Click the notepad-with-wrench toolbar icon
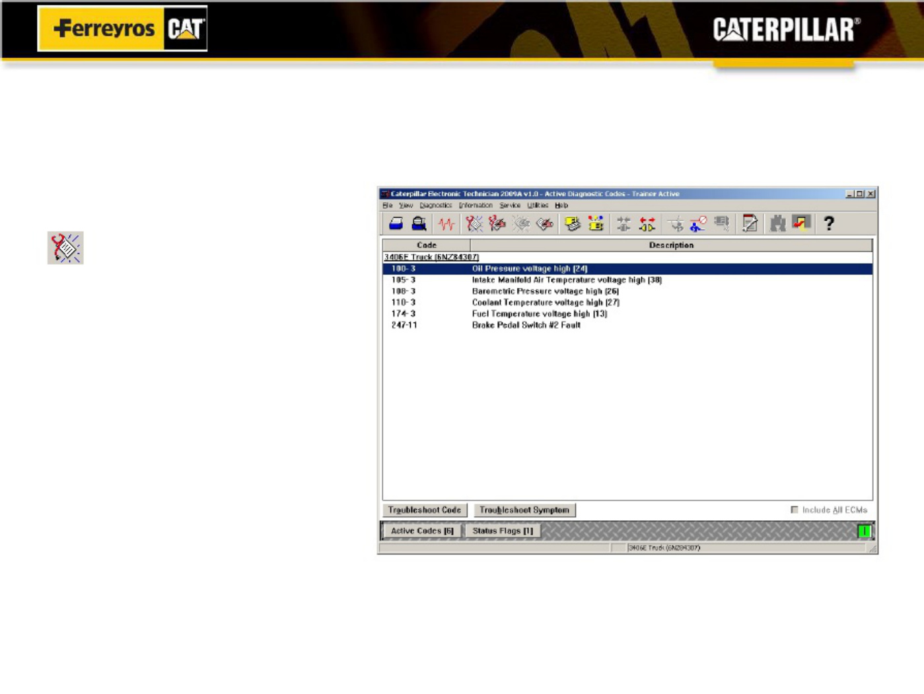924x694 pixels. 750,224
